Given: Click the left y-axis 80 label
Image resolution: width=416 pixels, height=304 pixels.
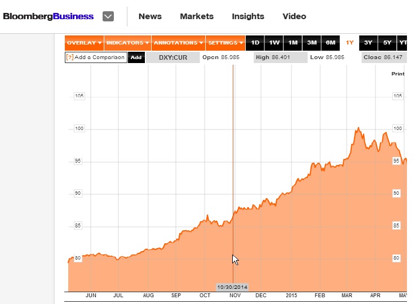Looking at the screenshot, I should 78,258.
